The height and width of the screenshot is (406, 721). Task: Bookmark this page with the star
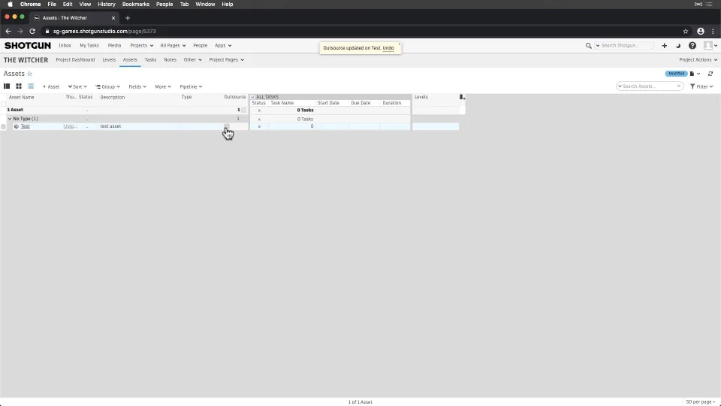686,32
